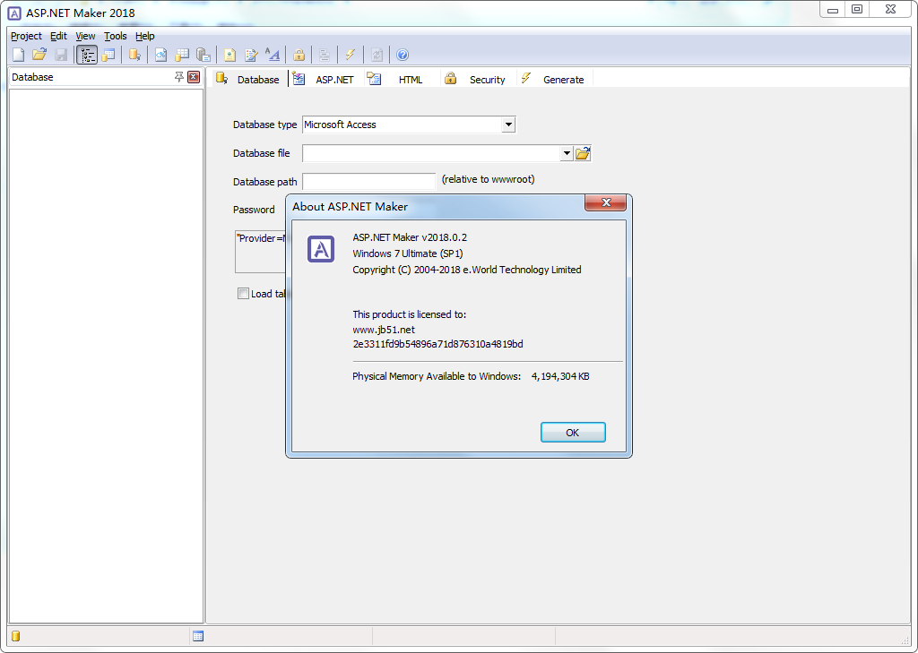Click the greyed horizontal bars toolbar icon
Image resolution: width=918 pixels, height=653 pixels.
click(325, 55)
